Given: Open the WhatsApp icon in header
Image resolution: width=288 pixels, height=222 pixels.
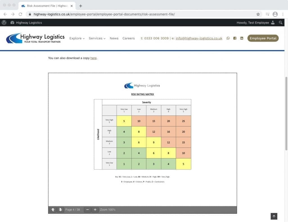Looking at the screenshot, I should point(228,38).
